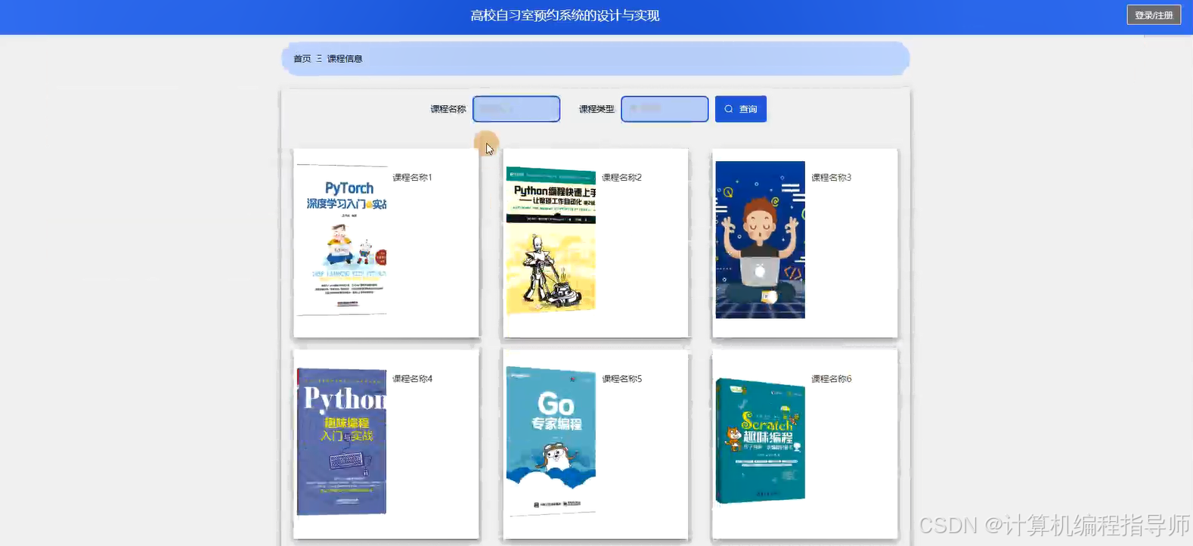Open the meditating programmer course image

click(761, 240)
